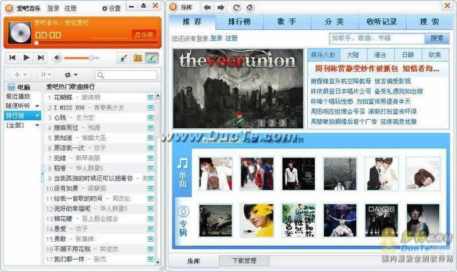Click download icon for 花蝴蝶 row
Image resolution: width=457 pixels, height=272 pixels.
coord(150,98)
